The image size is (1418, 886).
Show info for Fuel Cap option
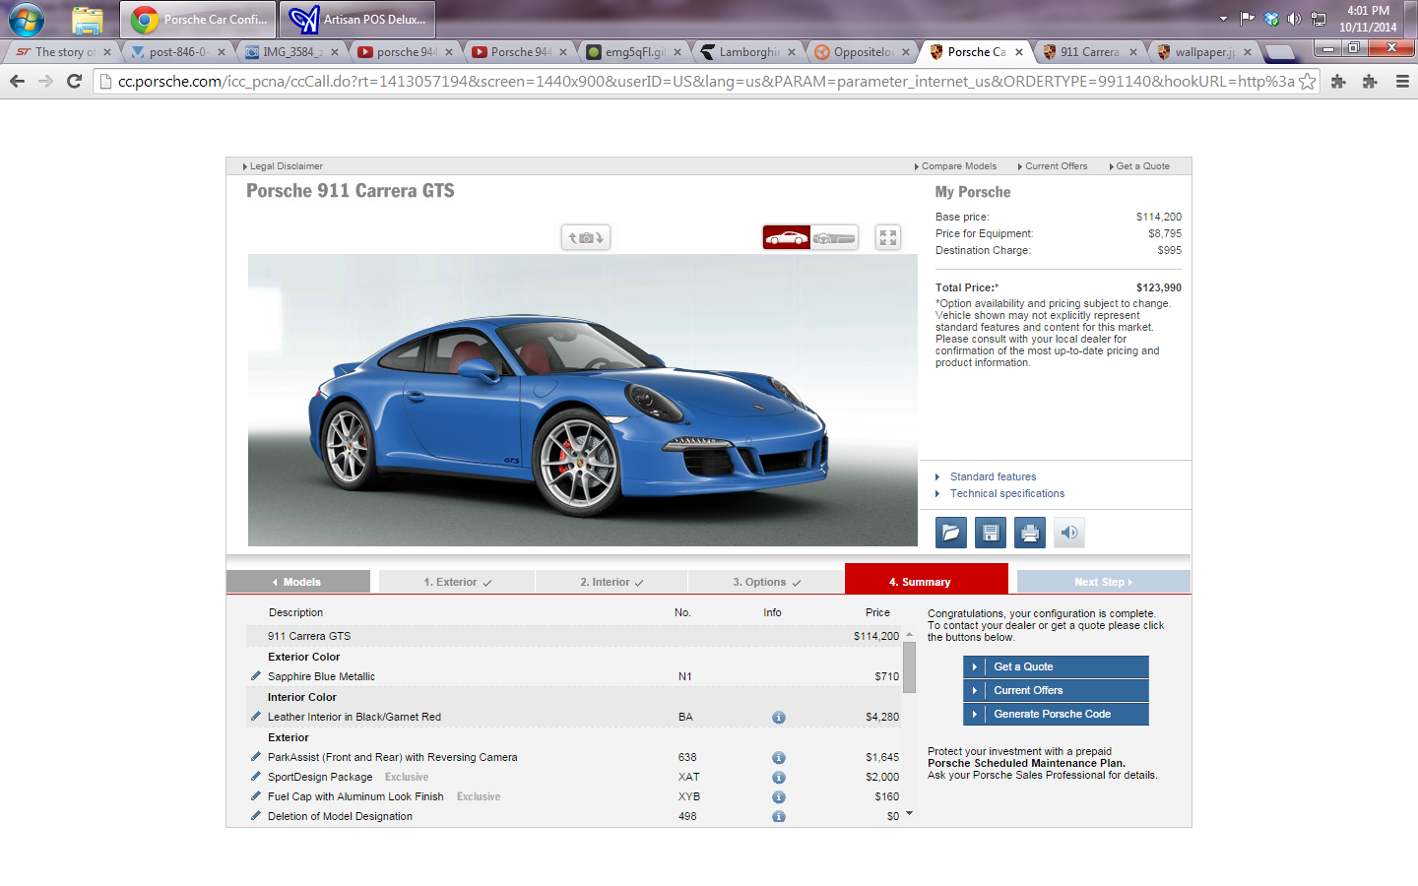tap(779, 797)
